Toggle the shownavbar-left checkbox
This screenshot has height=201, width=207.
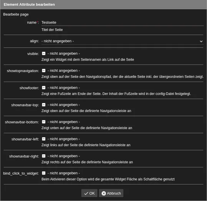[x=43, y=139]
